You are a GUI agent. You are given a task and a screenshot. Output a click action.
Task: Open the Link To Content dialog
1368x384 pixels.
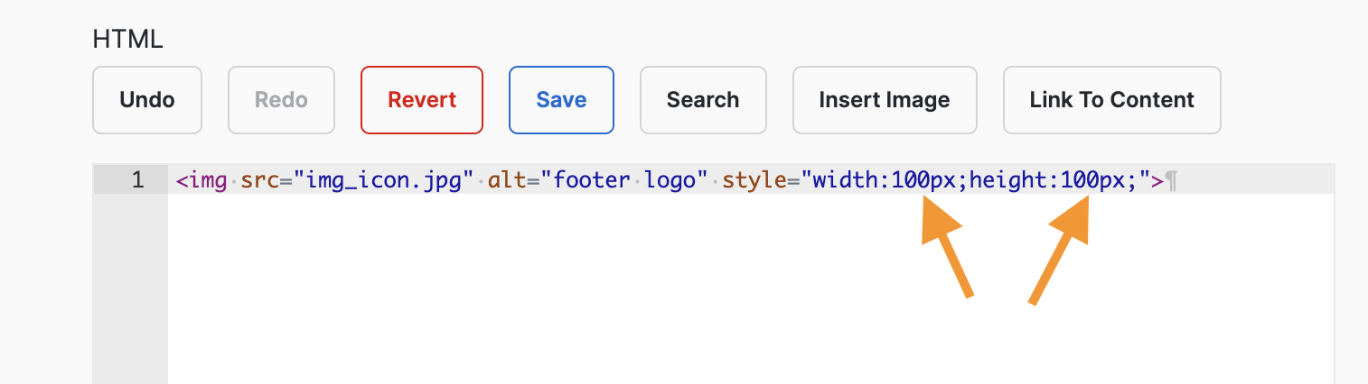tap(1112, 100)
